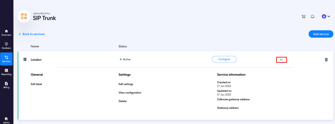
Task: Click the Active status text
Action: pyautogui.click(x=127, y=60)
